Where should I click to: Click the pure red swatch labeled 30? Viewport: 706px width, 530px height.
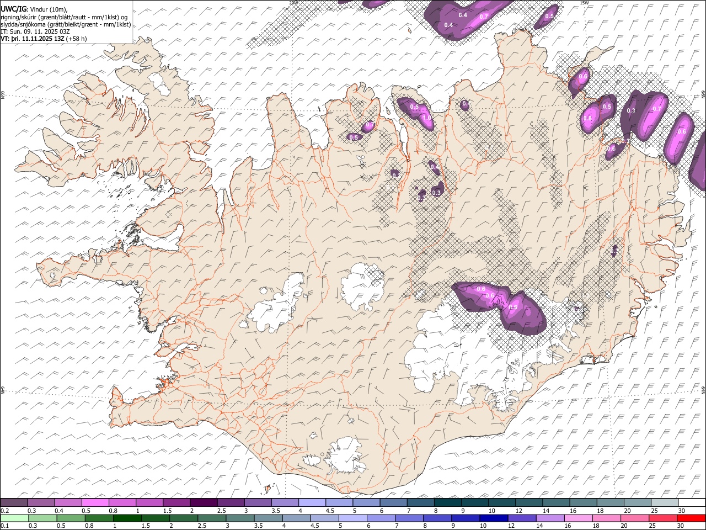[691, 518]
